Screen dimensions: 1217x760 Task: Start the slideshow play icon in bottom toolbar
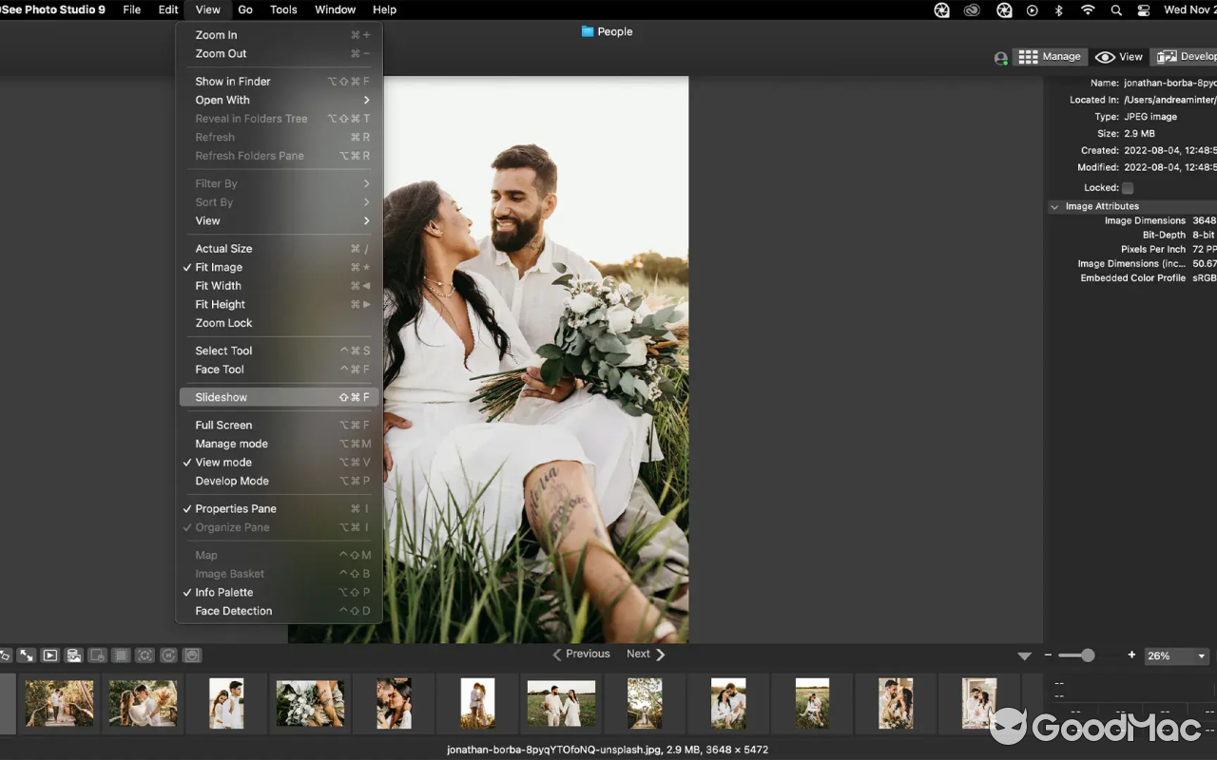tap(49, 655)
